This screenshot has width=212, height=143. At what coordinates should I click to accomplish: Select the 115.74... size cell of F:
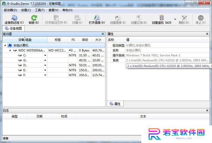coord(98,75)
